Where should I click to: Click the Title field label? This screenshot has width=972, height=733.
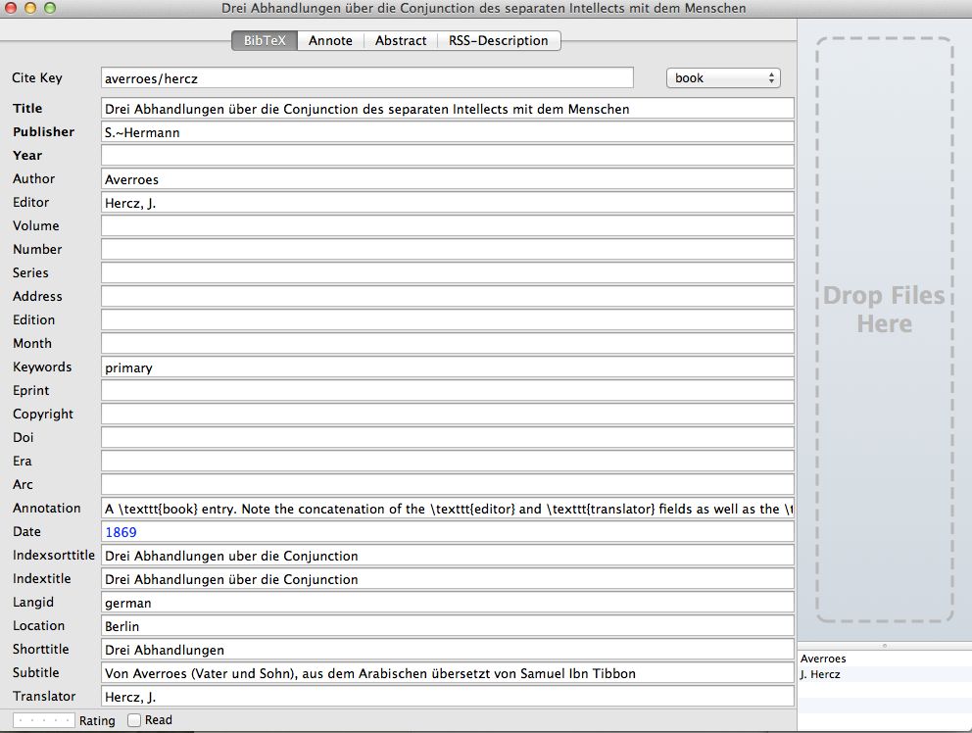point(27,109)
